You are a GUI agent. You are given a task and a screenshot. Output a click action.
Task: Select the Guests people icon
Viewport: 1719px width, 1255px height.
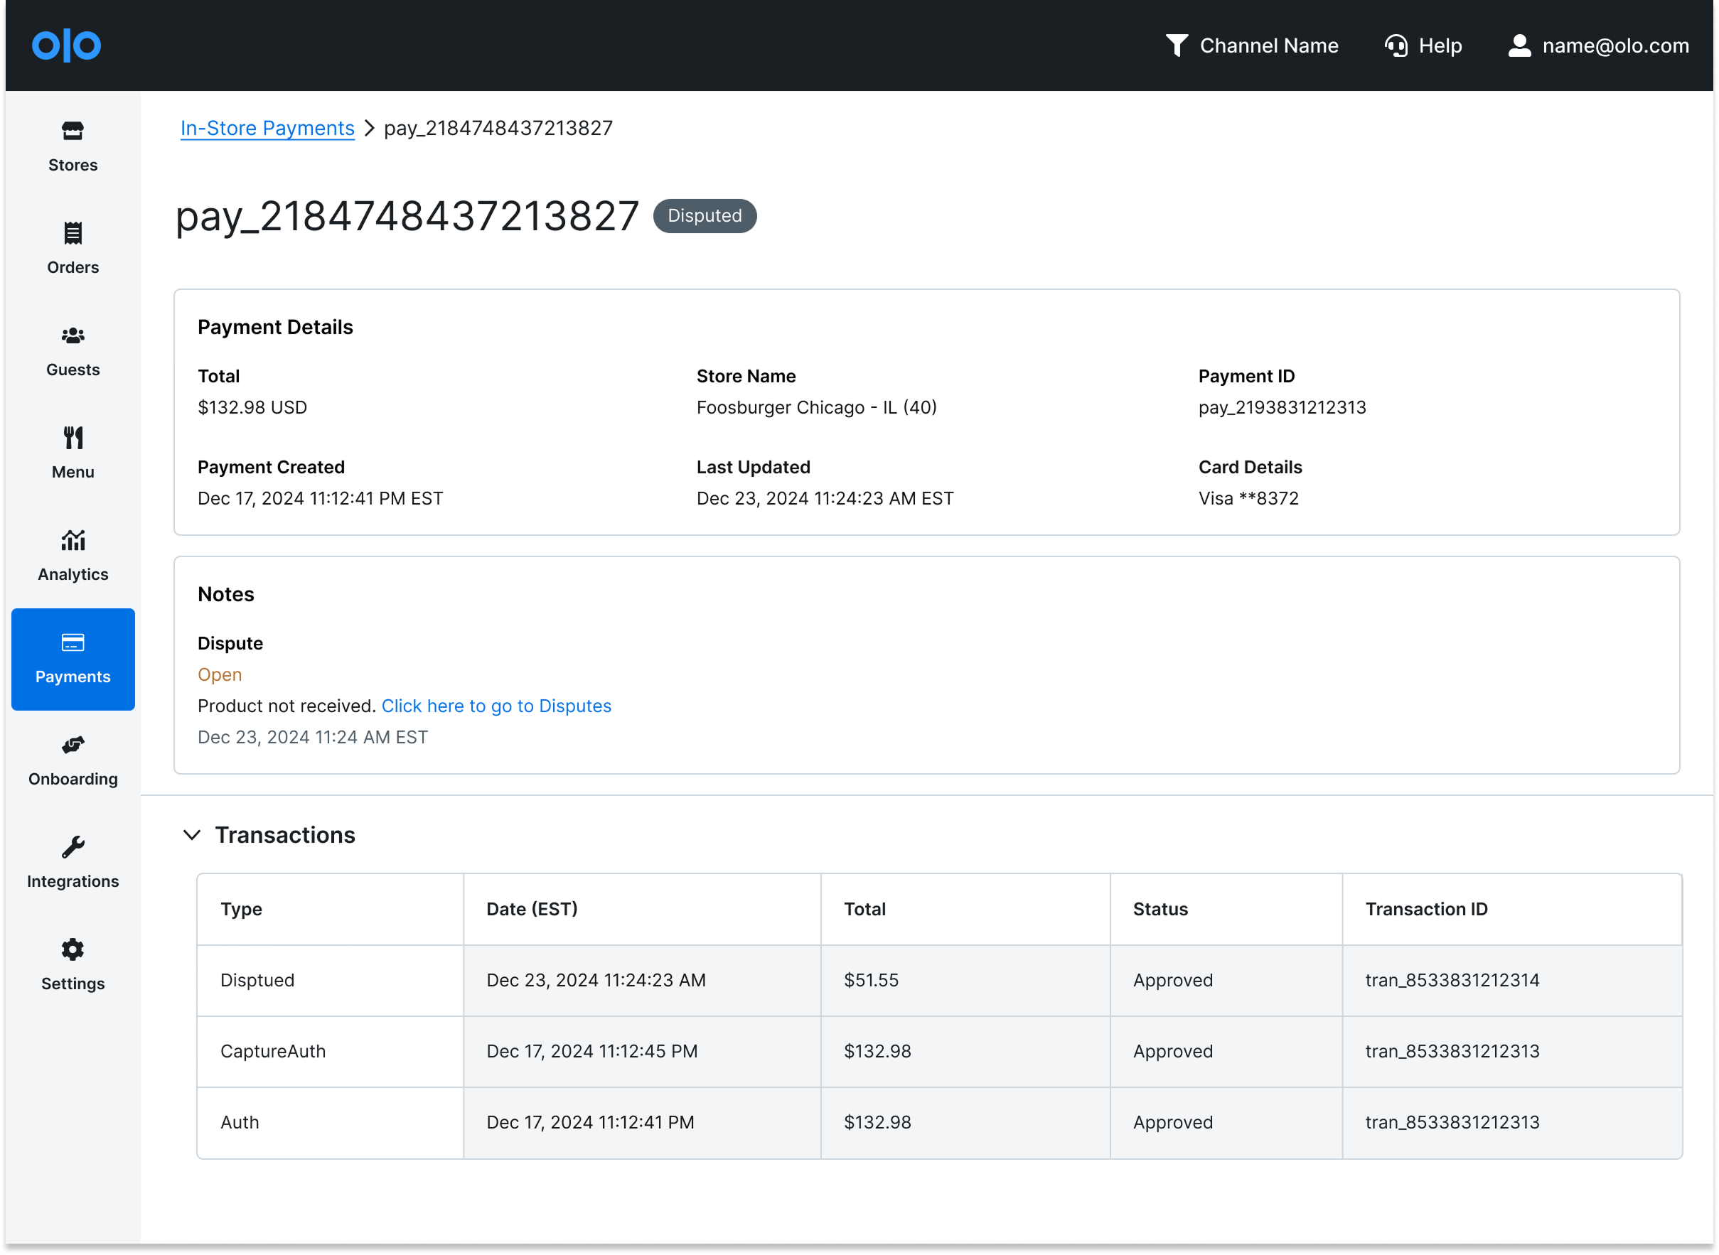pyautogui.click(x=73, y=336)
